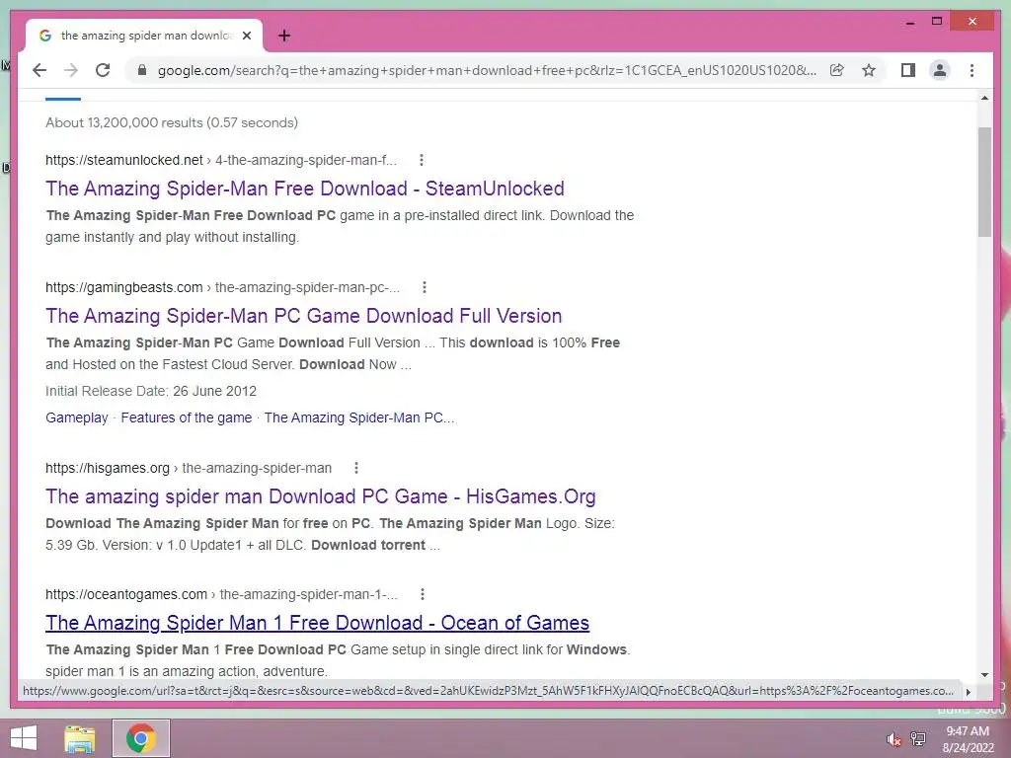Click the hisgames.org URL breadcrumb
The image size is (1011, 758).
[x=189, y=468]
